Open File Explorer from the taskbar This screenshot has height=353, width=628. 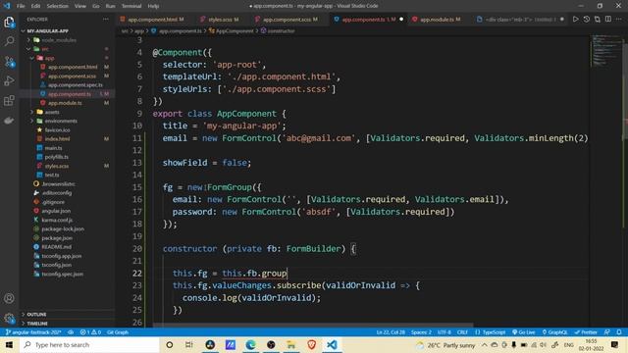291,344
